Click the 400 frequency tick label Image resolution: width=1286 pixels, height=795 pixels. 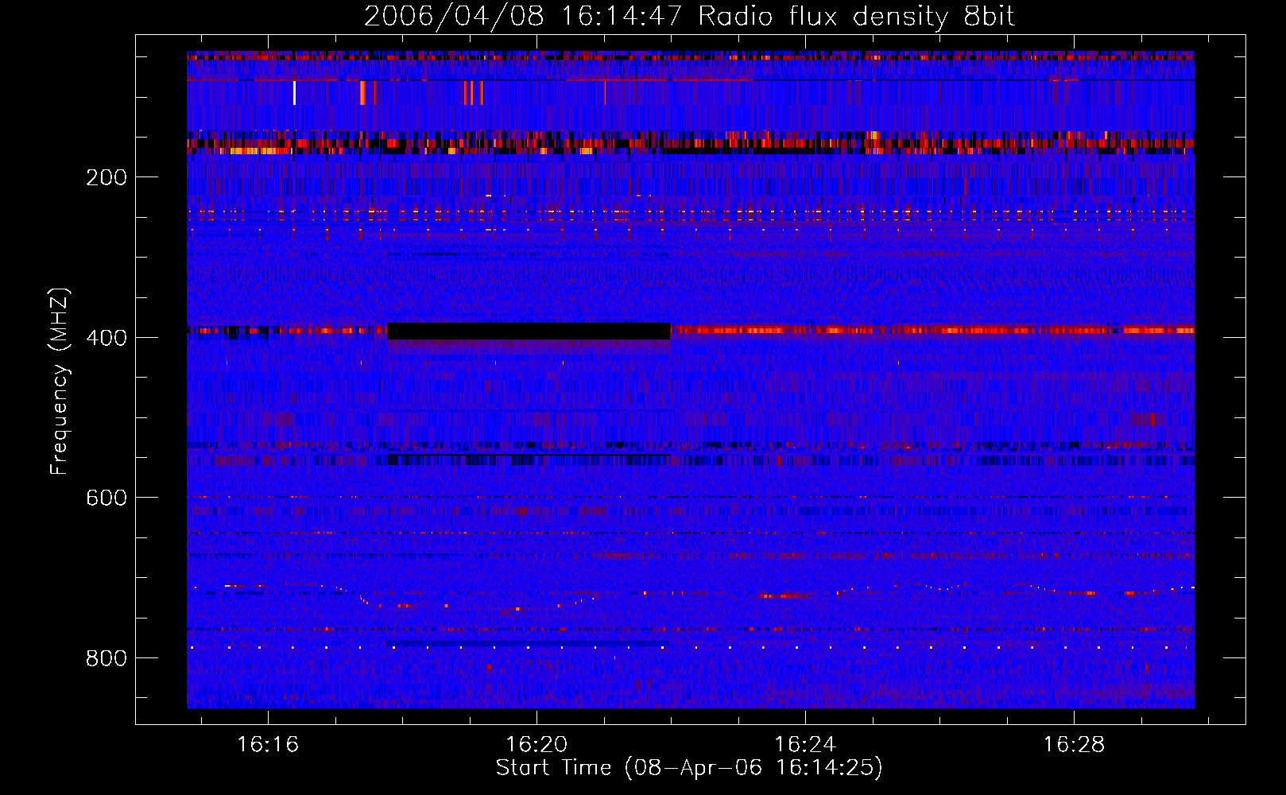(107, 338)
